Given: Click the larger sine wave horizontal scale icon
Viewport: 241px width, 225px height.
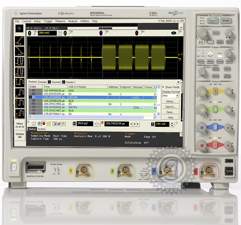Looking at the screenshot, I should tap(99, 124).
